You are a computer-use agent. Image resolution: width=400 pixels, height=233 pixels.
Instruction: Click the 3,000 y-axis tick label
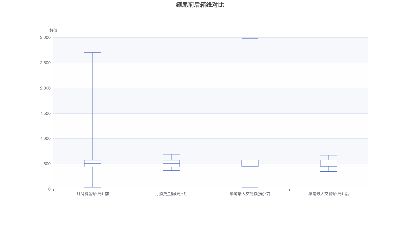tap(45, 37)
